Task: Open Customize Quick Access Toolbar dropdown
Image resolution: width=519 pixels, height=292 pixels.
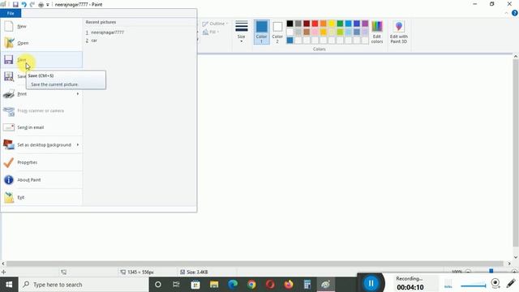Action: click(48, 5)
